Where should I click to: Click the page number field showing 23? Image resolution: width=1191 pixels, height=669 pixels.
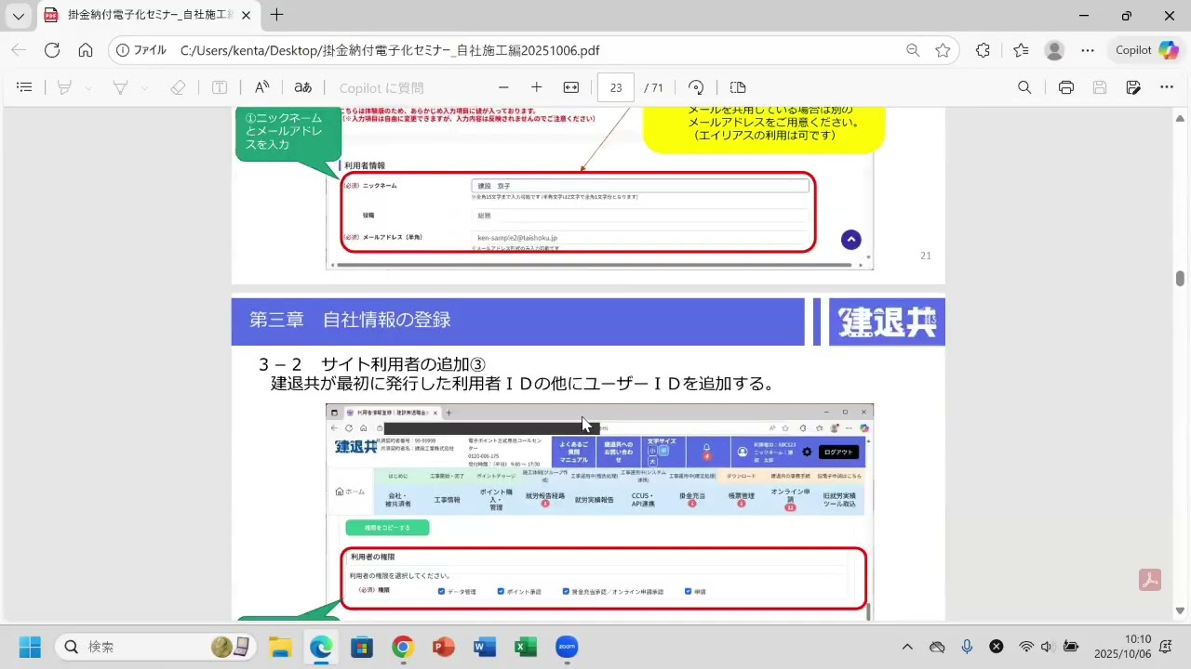(616, 87)
